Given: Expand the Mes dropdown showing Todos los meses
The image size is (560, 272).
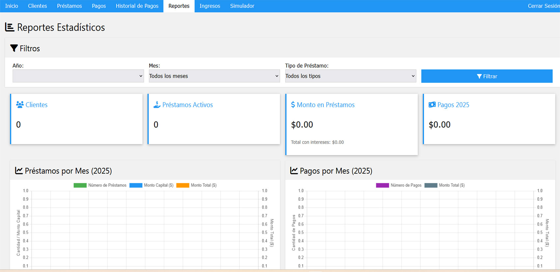Looking at the screenshot, I should point(214,76).
